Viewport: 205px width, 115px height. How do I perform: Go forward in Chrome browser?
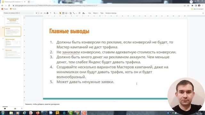click(6, 6)
